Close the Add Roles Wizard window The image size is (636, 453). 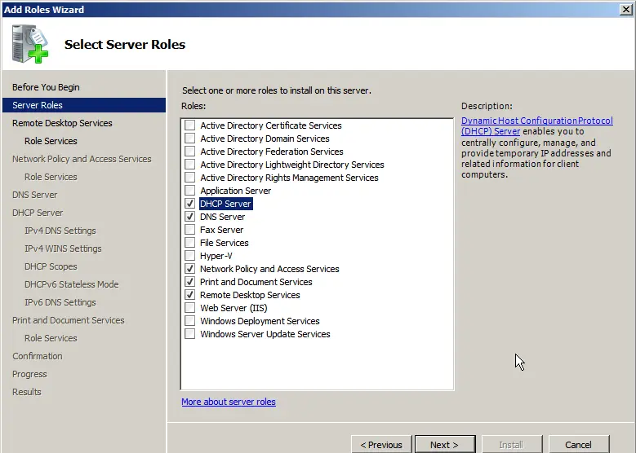[x=625, y=9]
